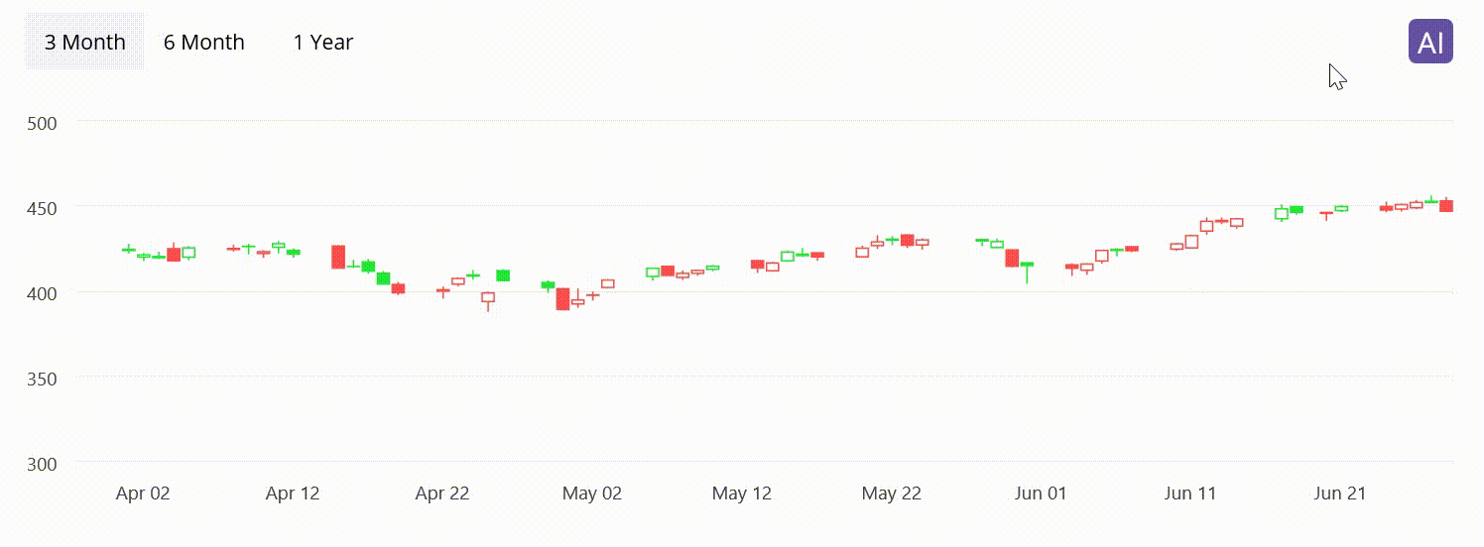Select the 3 Month range
This screenshot has width=1484, height=547.
[84, 42]
